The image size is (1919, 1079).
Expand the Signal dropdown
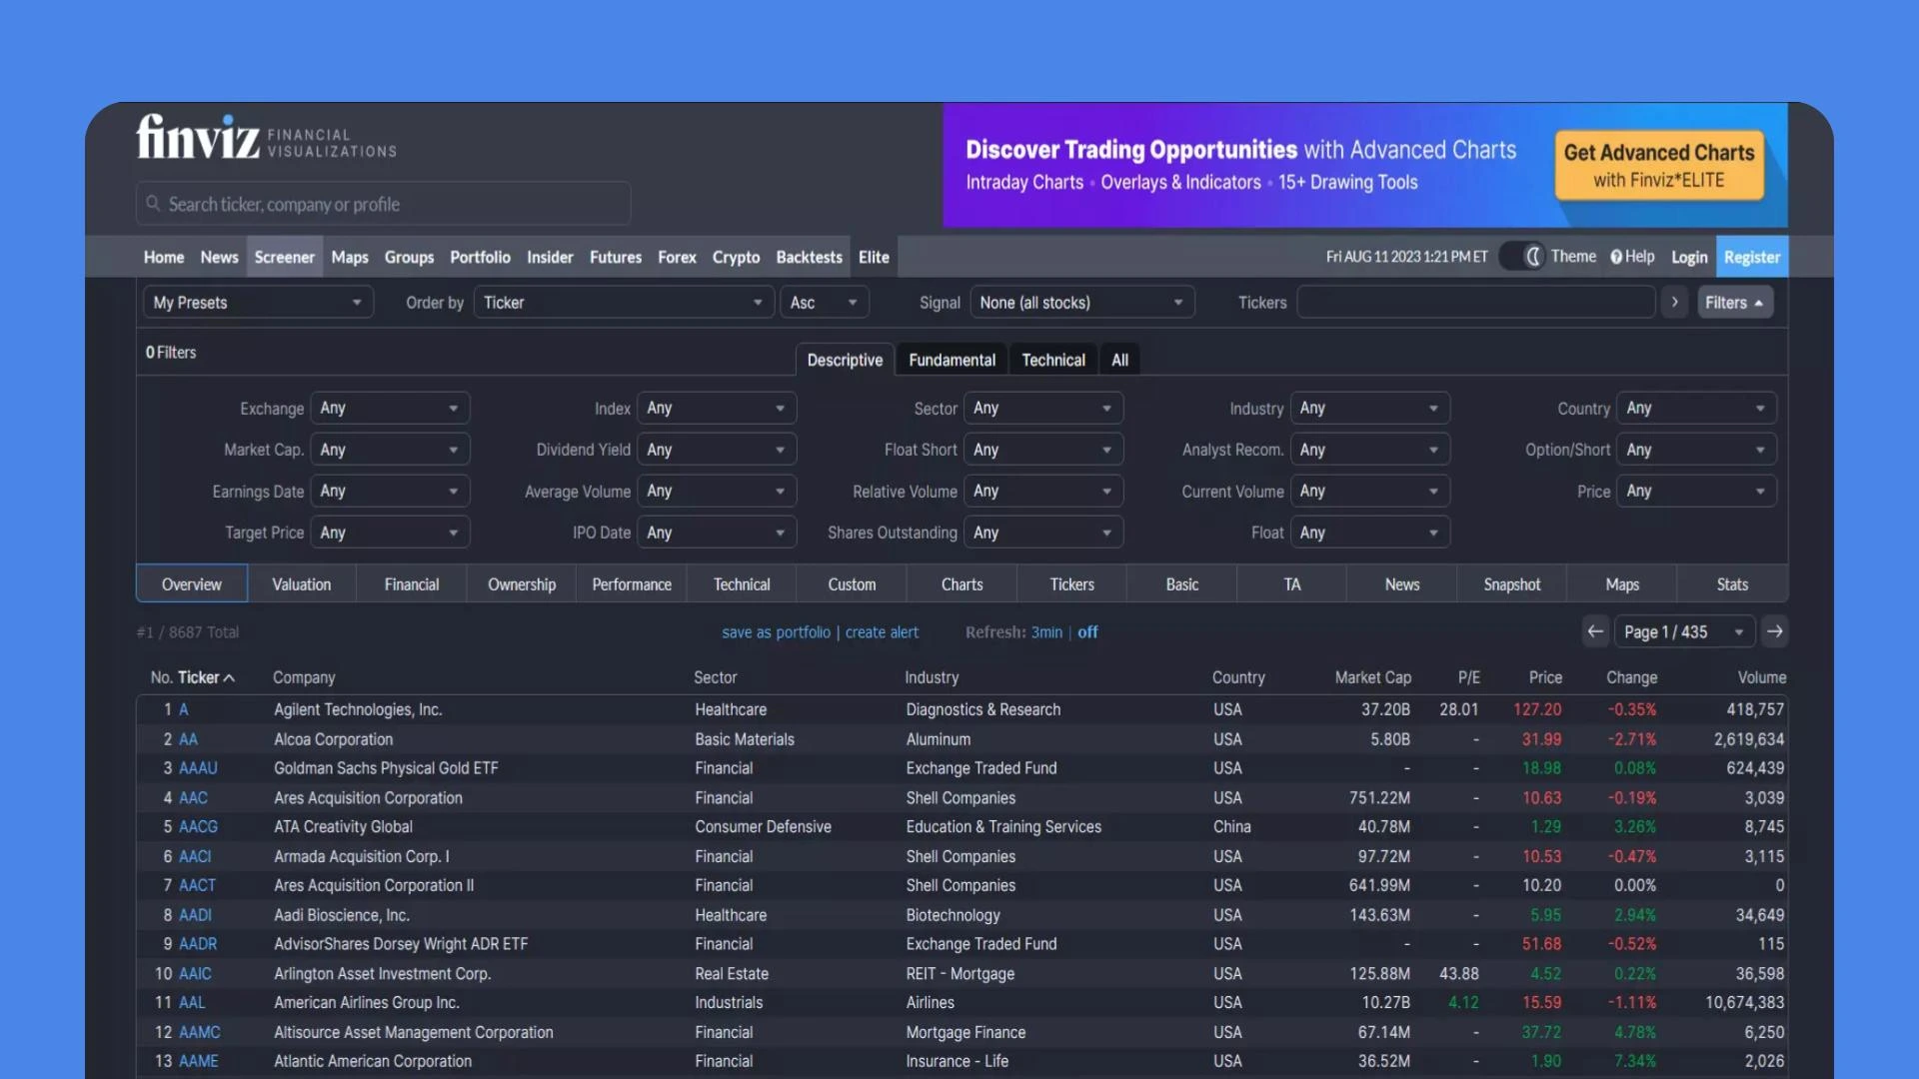[1081, 302]
